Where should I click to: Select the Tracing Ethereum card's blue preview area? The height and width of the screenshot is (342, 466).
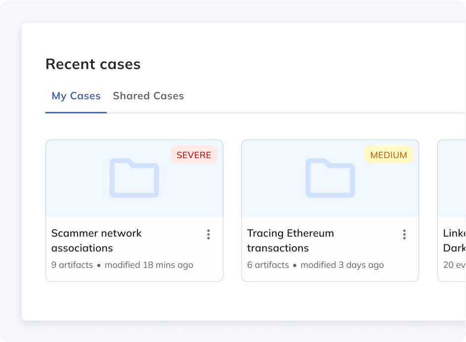pos(275,198)
